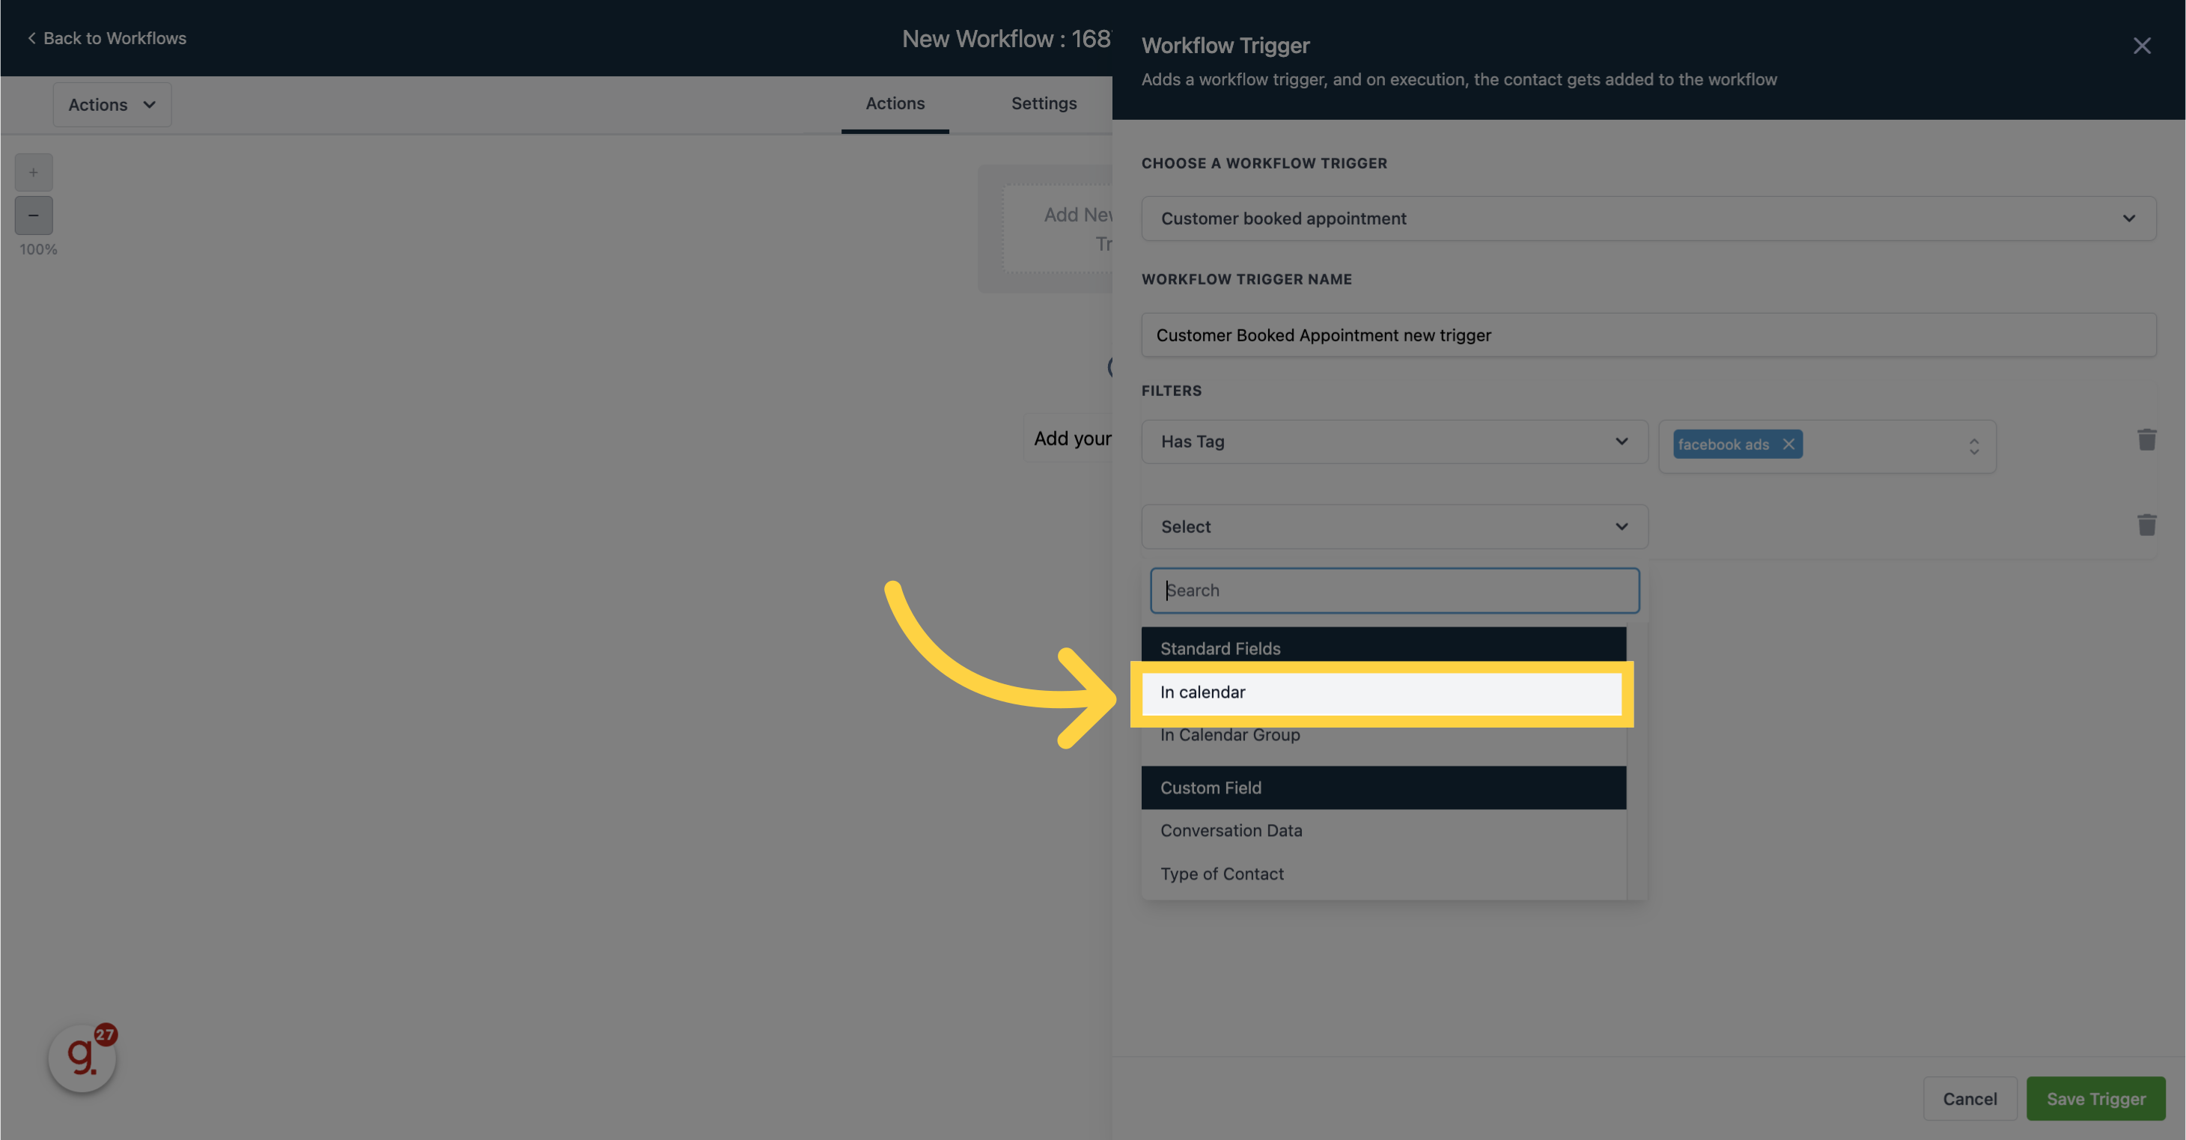2186x1140 pixels.
Task: Click the Cancel button
Action: tap(1969, 1098)
